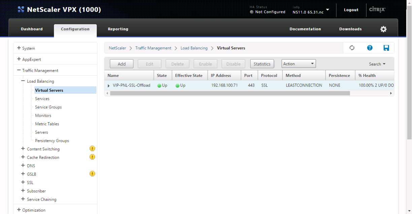Viewport: 412px width, 214px height.
Task: Open Monitors in the sidebar tree
Action: pos(43,116)
